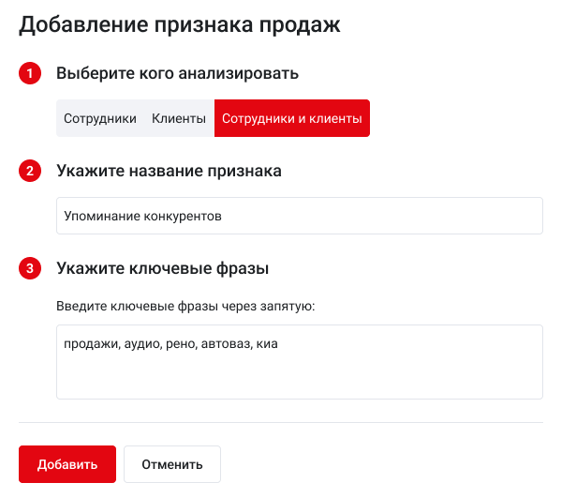The image size is (576, 498).
Task: Click the Введите ключевые фразы через запятую label
Action: 186,307
